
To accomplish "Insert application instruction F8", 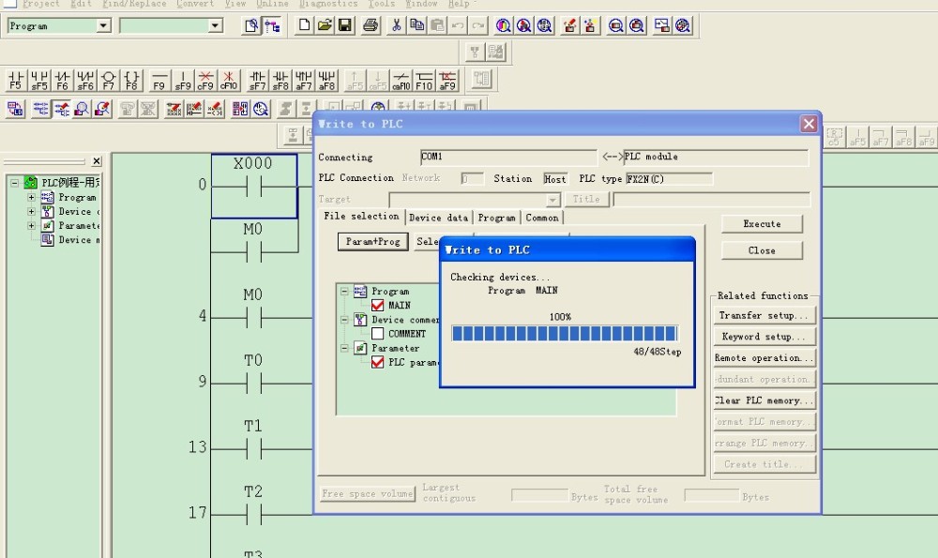I will 131,80.
